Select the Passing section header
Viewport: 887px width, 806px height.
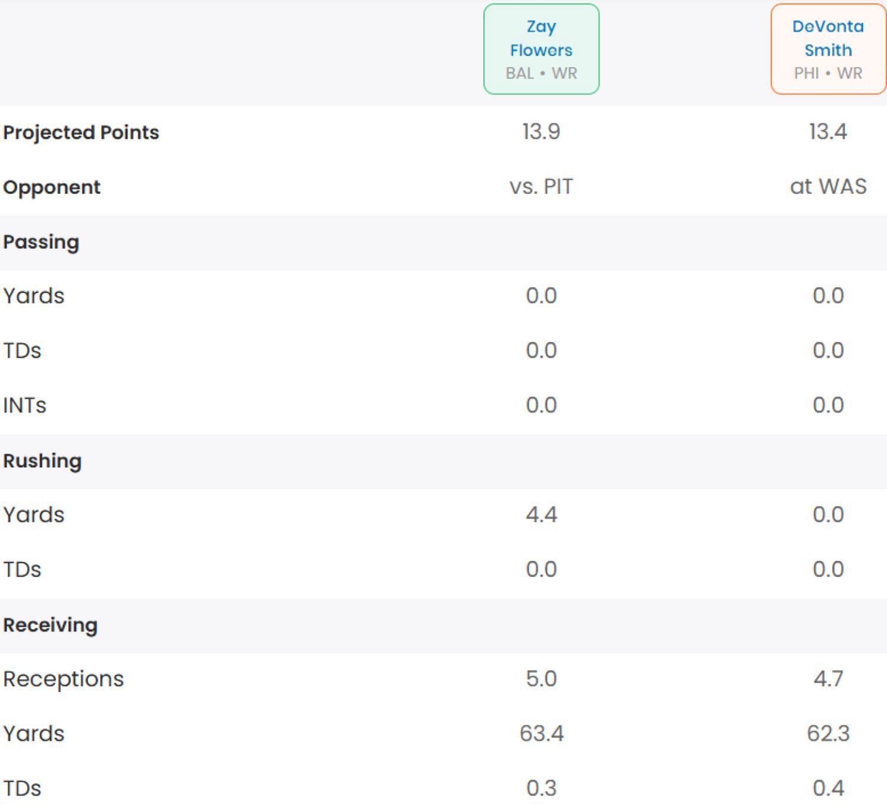[41, 242]
